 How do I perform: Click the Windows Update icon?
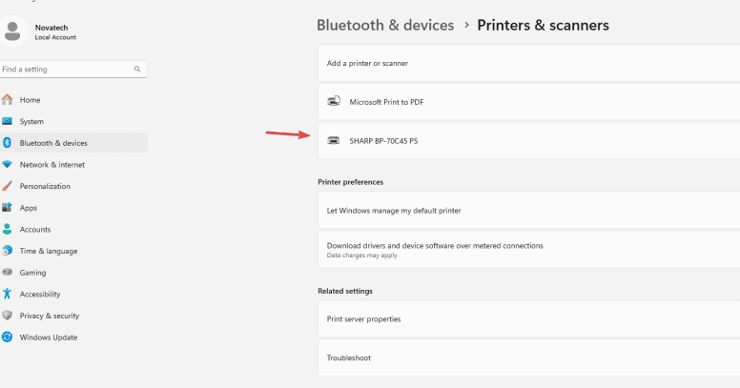pos(7,337)
